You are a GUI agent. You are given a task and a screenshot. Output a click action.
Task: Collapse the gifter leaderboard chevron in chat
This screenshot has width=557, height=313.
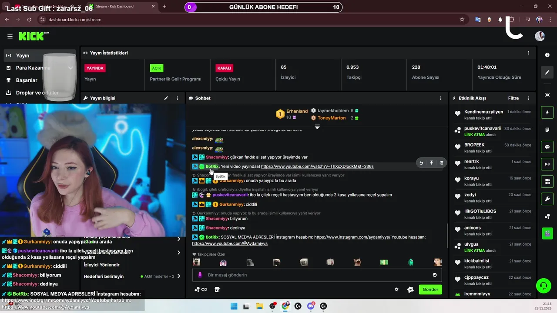pos(317,127)
